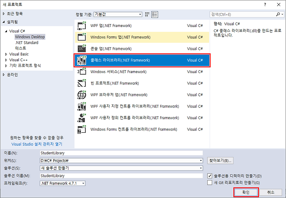Click the WPF 사용자 정의 컨트롤 라이브러리 icon
This screenshot has height=198, width=286.
tap(82, 118)
